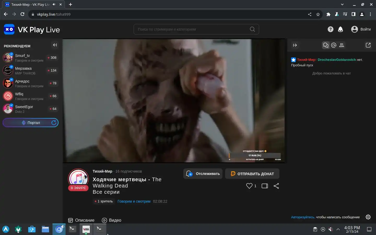Click ОТПРАВИТЬ ДОНАТ button
Viewport: 376px width, 235px height.
point(252,174)
